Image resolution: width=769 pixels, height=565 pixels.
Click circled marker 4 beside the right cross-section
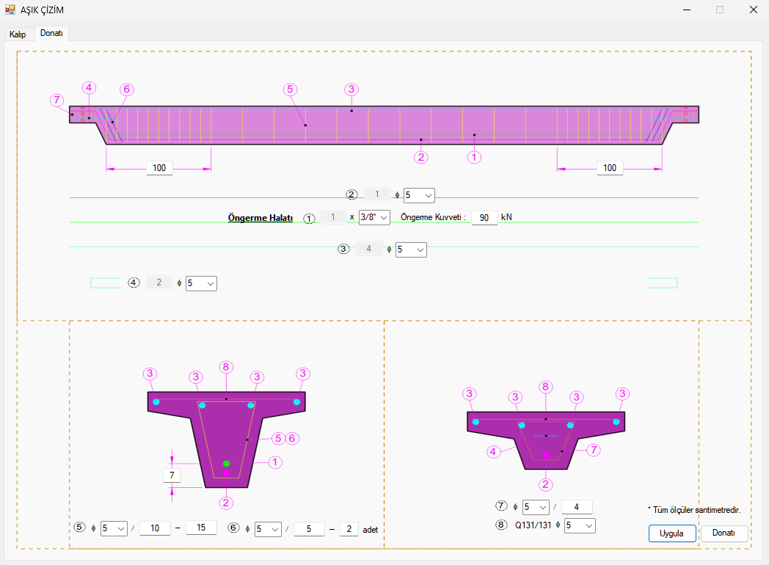(494, 451)
